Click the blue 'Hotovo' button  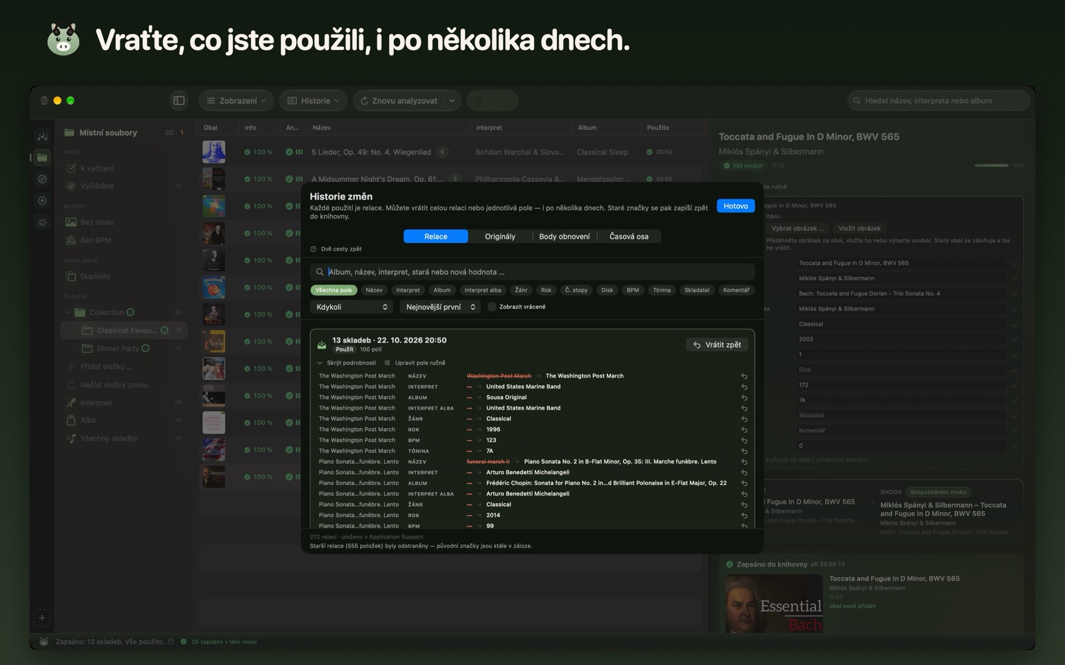click(736, 206)
